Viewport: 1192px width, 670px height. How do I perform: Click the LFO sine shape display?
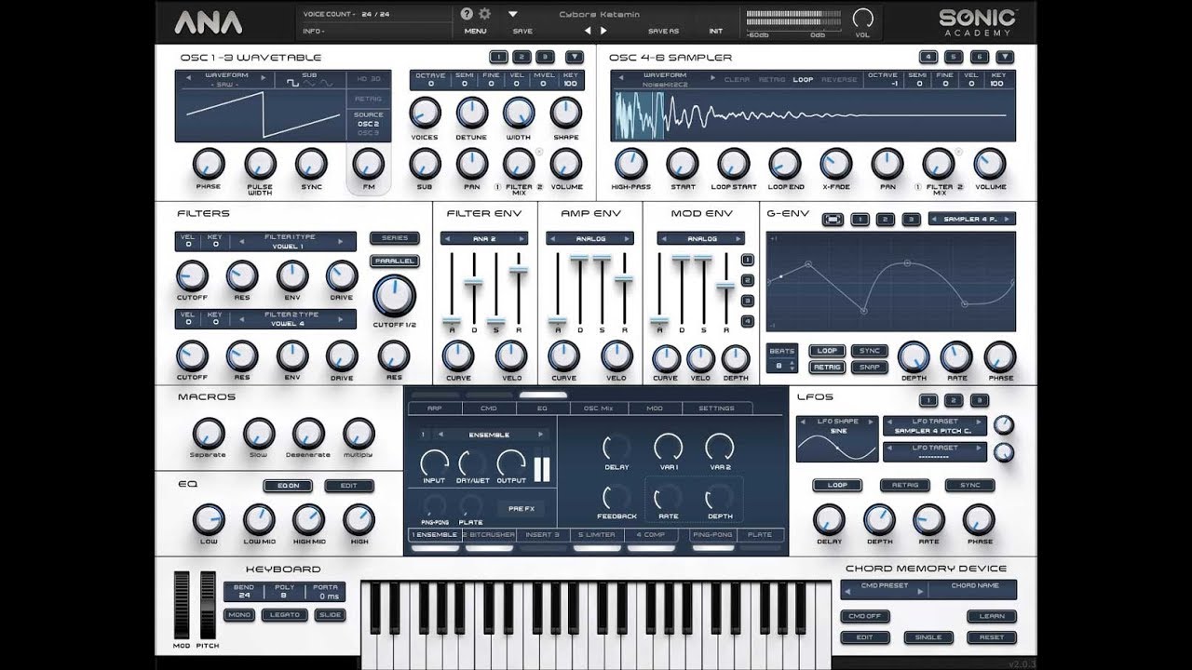coord(837,439)
